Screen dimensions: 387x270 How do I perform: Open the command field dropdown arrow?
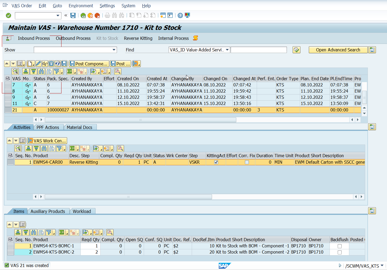(58, 16)
